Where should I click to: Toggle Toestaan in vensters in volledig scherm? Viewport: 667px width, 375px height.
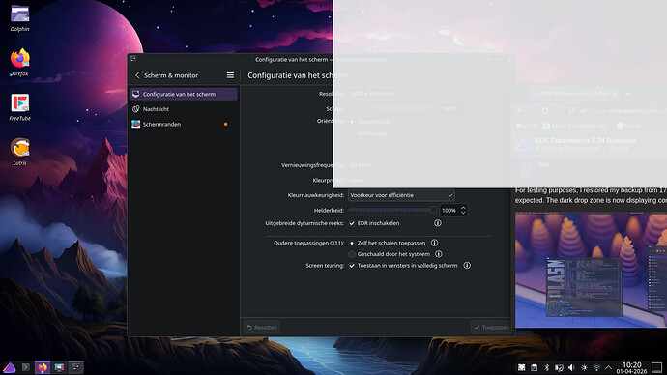tap(352, 266)
